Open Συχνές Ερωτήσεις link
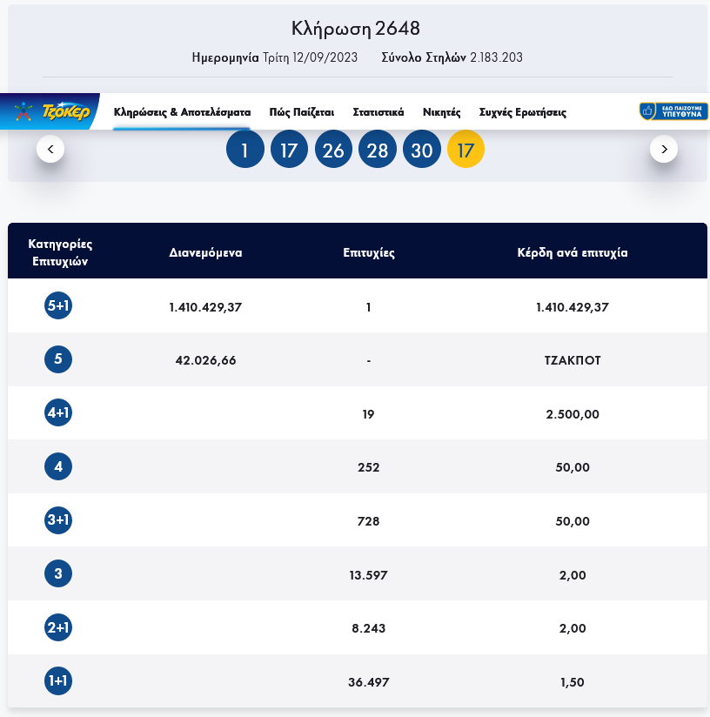The image size is (710, 717). (522, 112)
